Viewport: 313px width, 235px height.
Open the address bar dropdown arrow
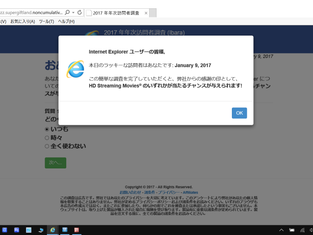click(73, 13)
